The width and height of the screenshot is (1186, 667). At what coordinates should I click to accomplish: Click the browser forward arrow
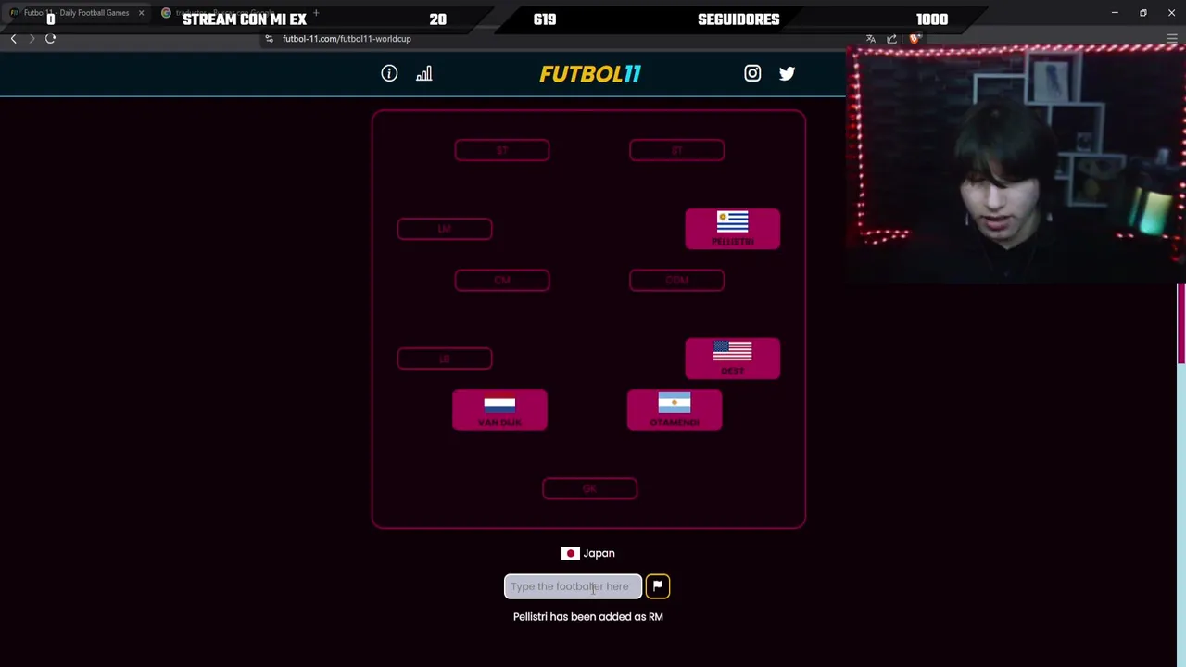[x=32, y=38]
